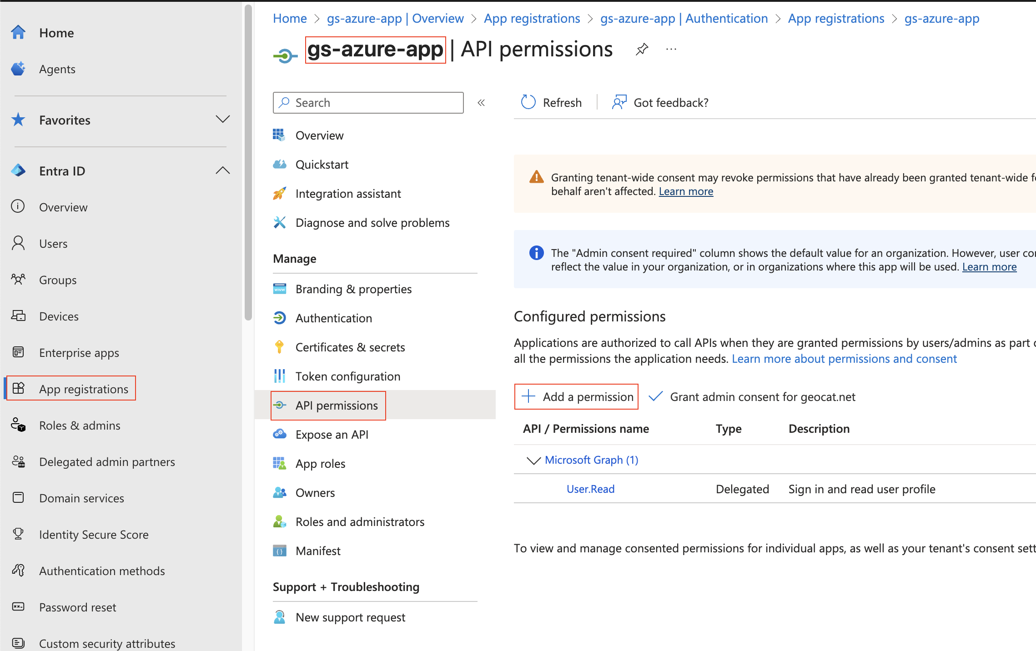Open Roles & admins in the sidebar
The image size is (1036, 651).
(79, 425)
